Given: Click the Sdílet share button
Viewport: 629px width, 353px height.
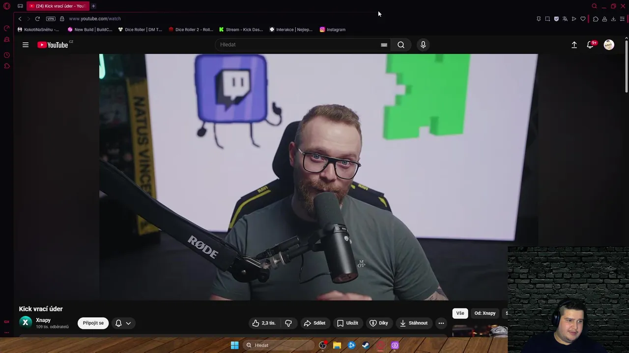Looking at the screenshot, I should pos(314,323).
